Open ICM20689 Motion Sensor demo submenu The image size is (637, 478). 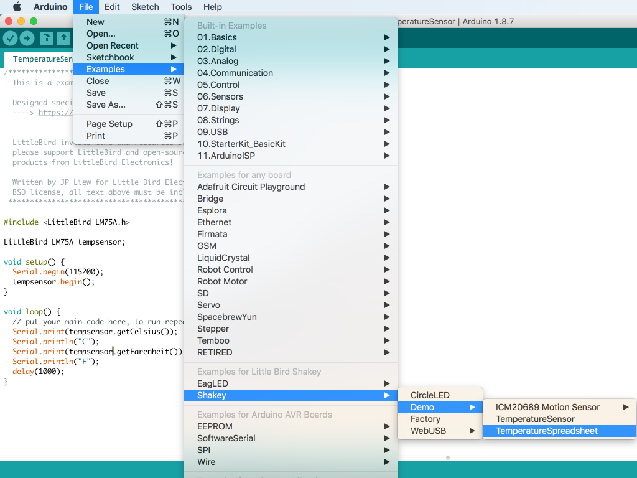click(x=559, y=407)
